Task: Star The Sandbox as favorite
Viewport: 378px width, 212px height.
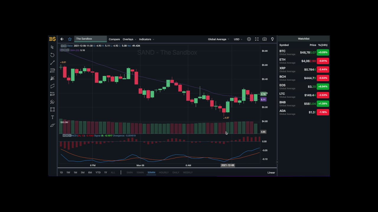Action: (70, 39)
